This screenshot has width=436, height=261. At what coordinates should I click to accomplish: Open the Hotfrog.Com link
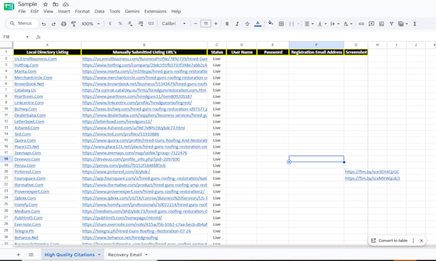click(26, 65)
